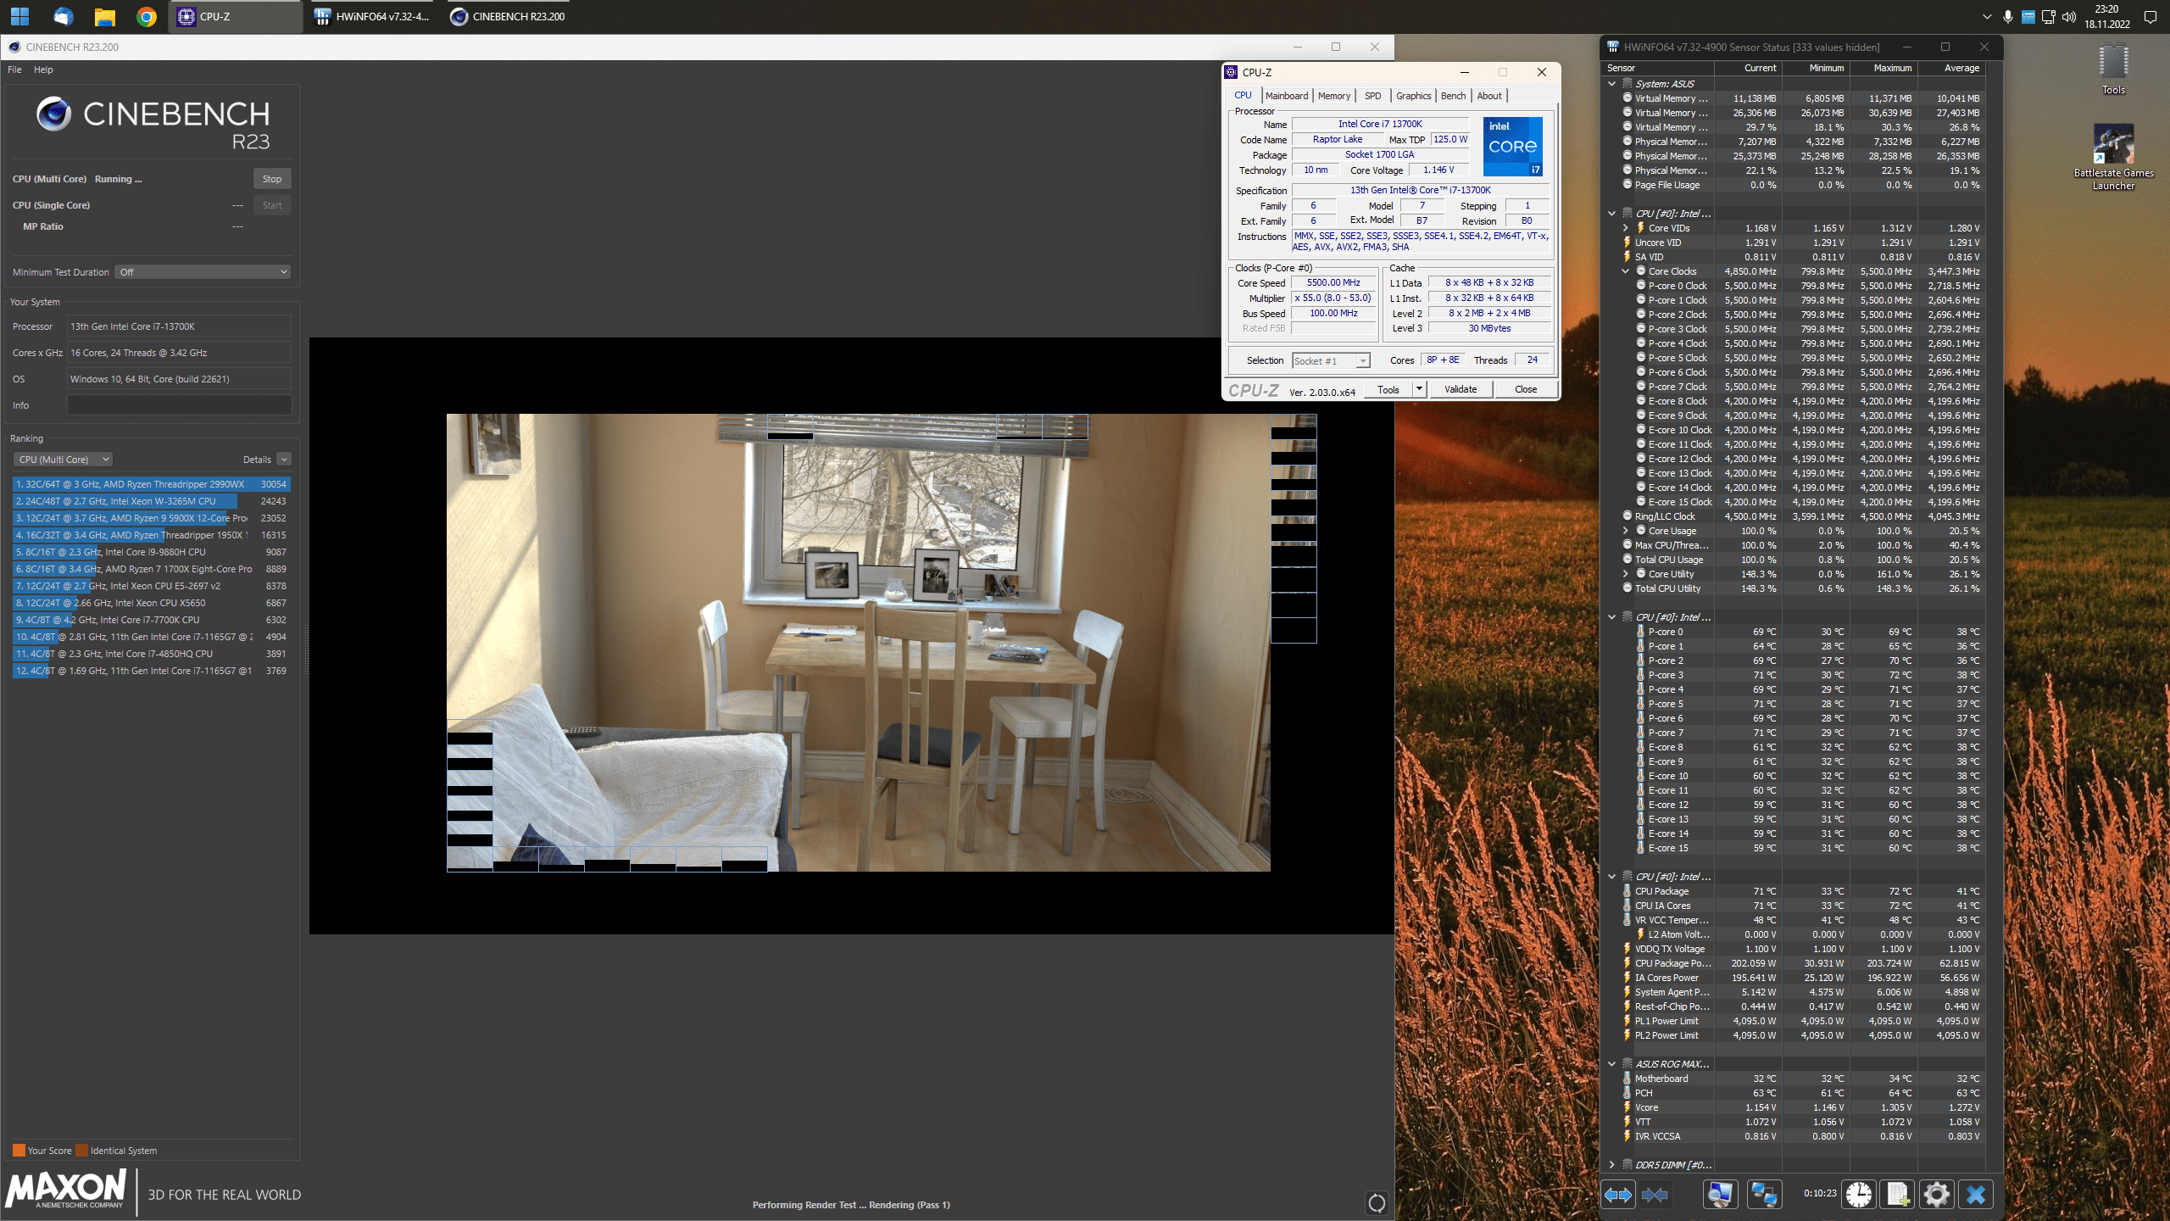Open HWiNFO sensor settings gear icon
2170x1221 pixels.
click(1936, 1195)
